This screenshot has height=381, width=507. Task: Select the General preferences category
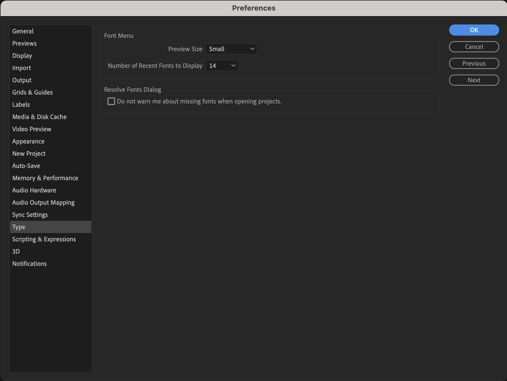click(23, 31)
